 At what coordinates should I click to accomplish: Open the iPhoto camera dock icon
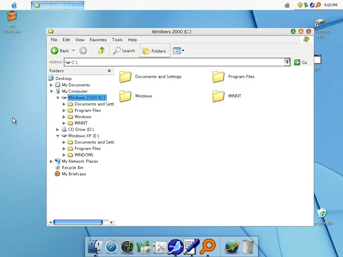[x=143, y=247]
